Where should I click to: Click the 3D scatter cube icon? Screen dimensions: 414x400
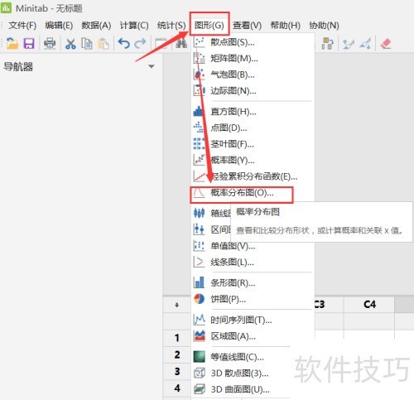200,373
